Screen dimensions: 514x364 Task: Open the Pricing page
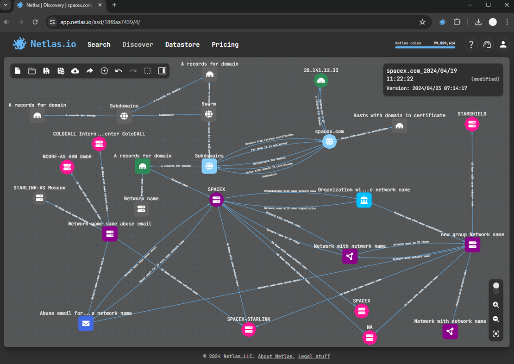pyautogui.click(x=225, y=44)
